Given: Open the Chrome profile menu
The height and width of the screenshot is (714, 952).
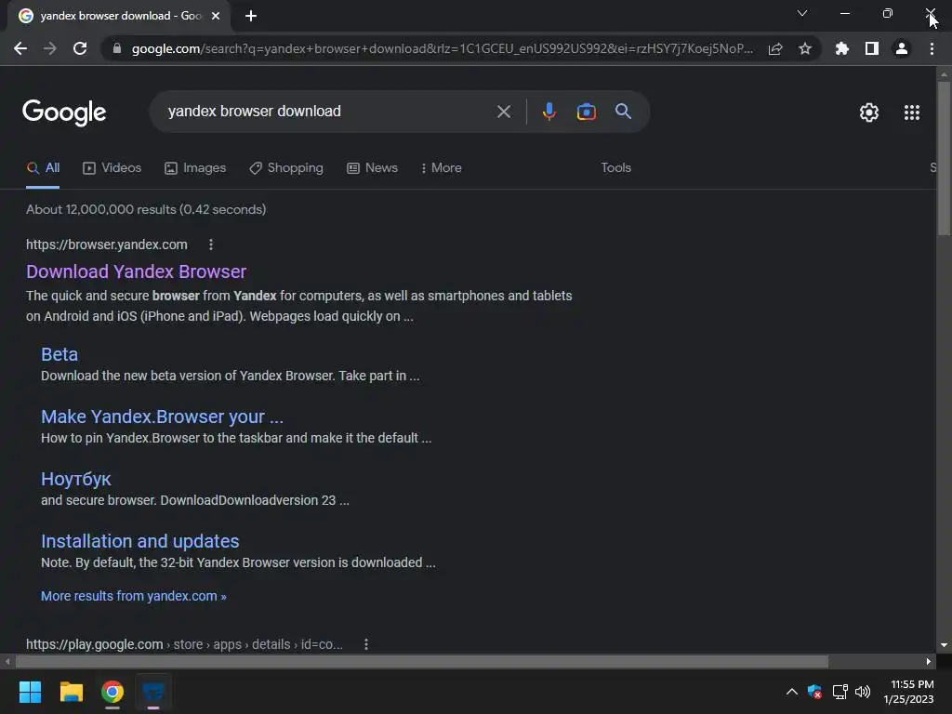Looking at the screenshot, I should [902, 48].
